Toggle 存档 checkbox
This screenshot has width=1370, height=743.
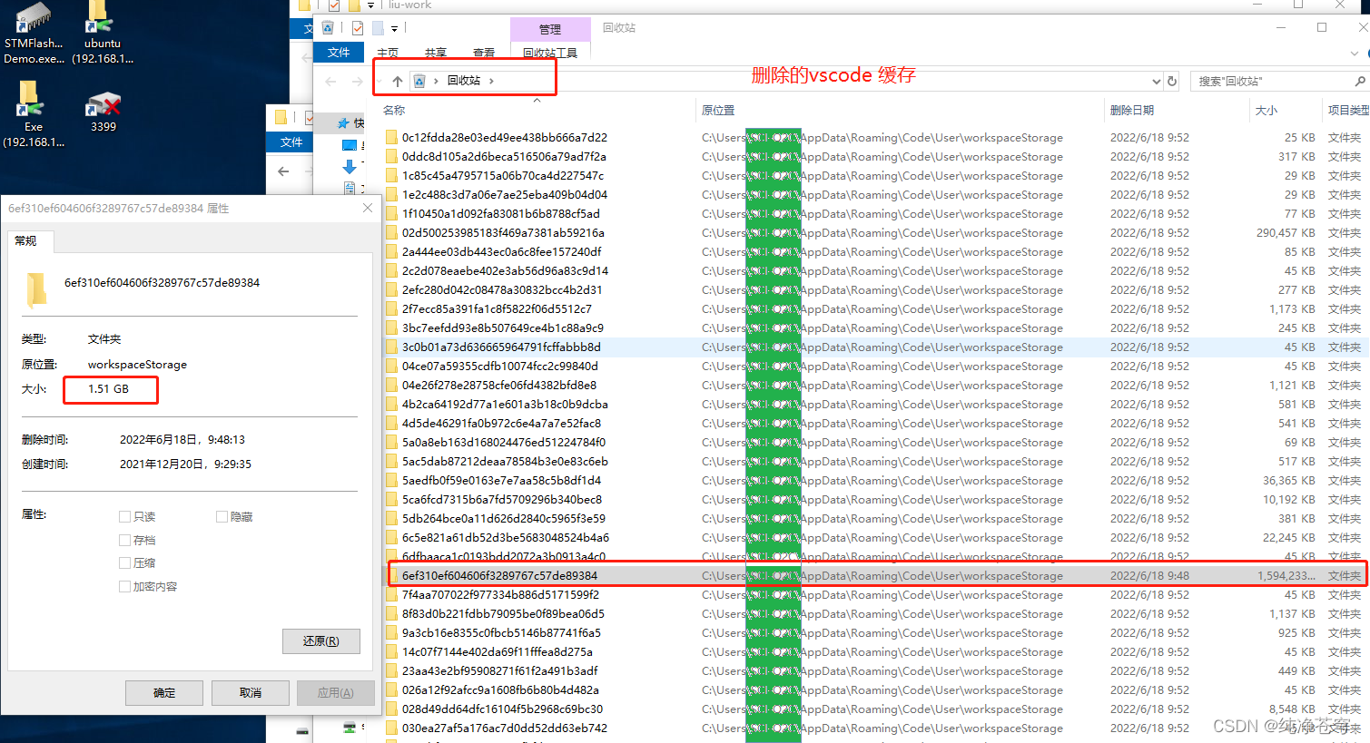tap(125, 540)
